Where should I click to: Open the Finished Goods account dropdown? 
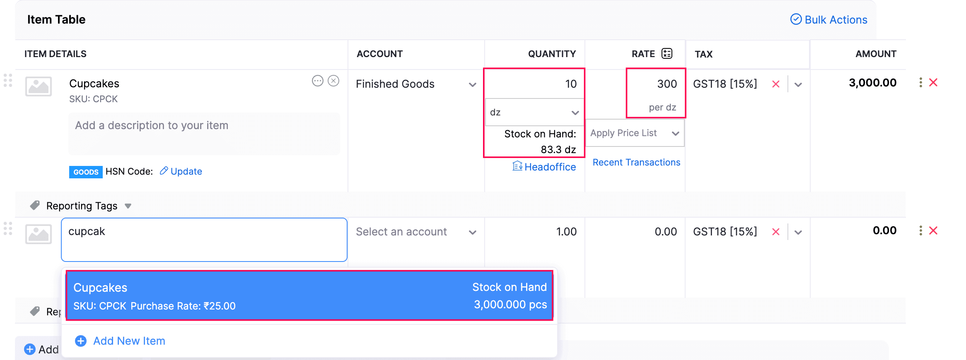(x=473, y=84)
